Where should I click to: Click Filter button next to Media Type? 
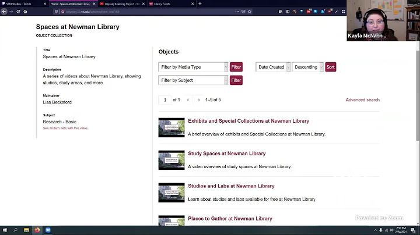(236, 67)
